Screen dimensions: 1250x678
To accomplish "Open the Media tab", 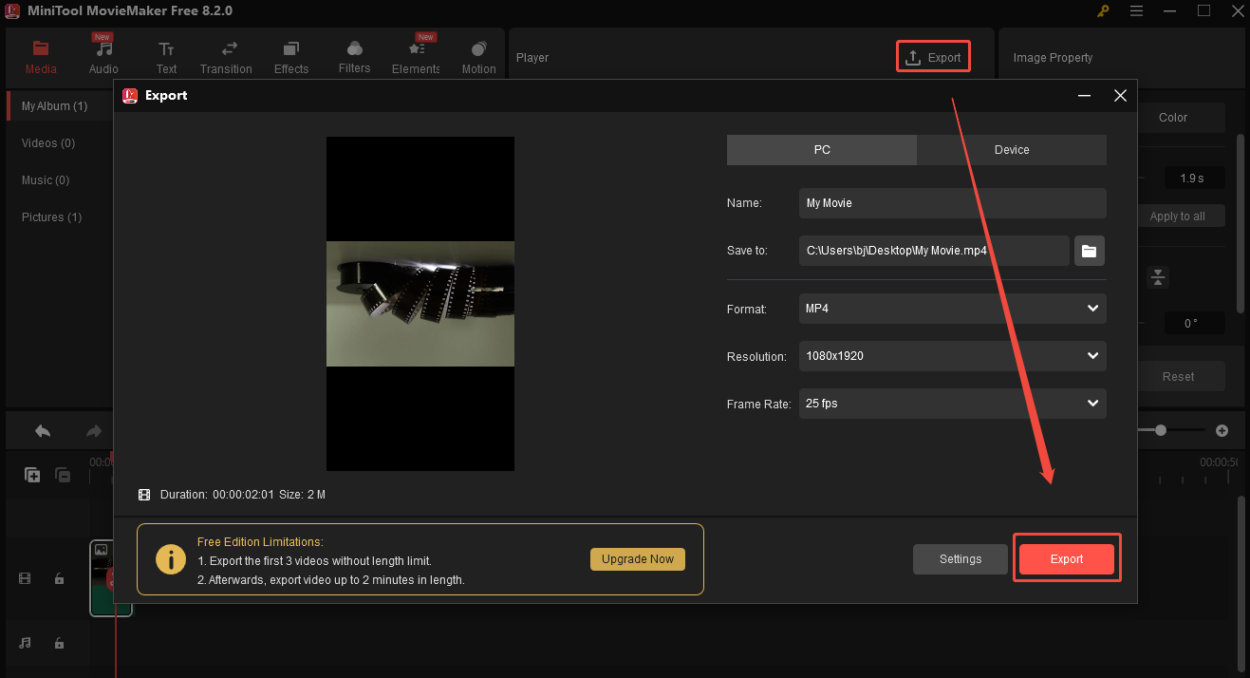I will coord(41,57).
